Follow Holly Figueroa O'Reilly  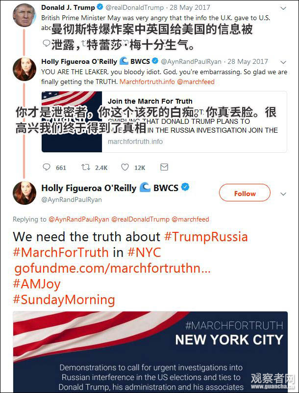pos(245,193)
